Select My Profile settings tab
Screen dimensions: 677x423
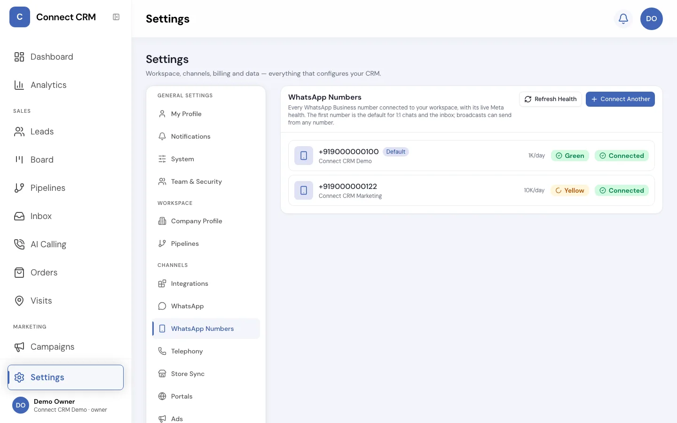pos(206,114)
